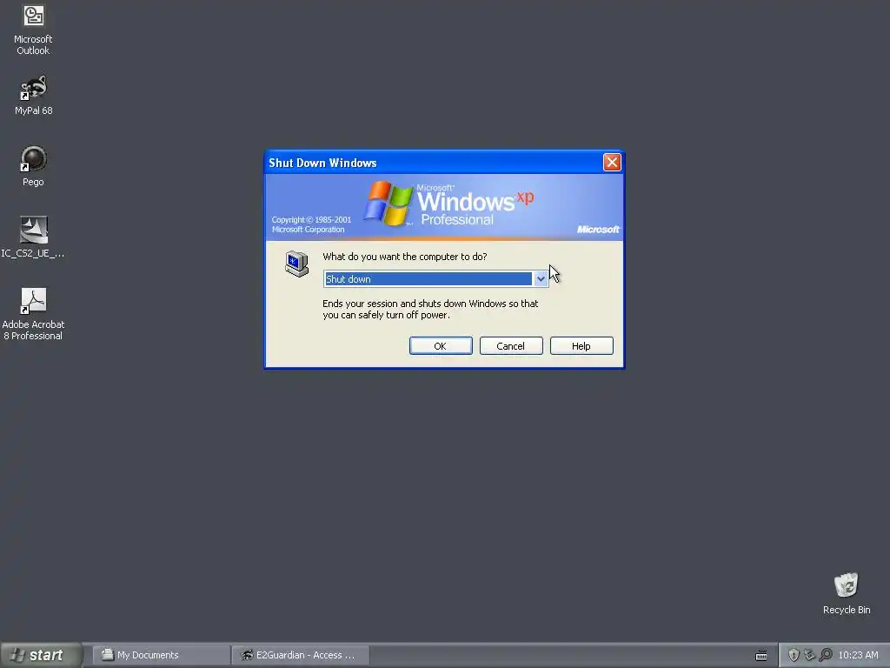Viewport: 890px width, 668px height.
Task: Select the Adobe Acrobat 8 Professional shortcut
Action: click(33, 314)
